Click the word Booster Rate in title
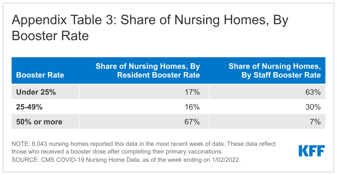337x175 pixels. (50, 36)
